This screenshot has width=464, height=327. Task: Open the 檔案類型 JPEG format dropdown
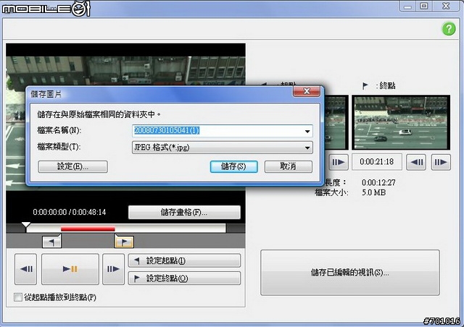click(223, 148)
